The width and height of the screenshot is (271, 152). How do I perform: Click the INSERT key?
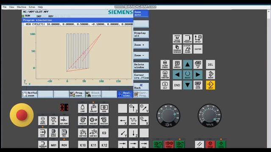coord(210,75)
